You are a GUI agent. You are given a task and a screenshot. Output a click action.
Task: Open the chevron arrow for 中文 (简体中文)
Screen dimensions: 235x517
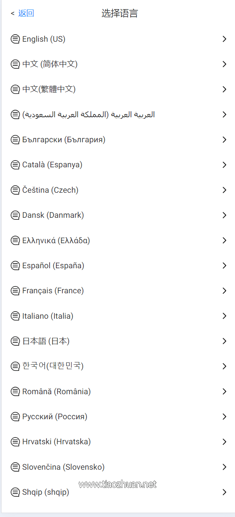pyautogui.click(x=224, y=64)
